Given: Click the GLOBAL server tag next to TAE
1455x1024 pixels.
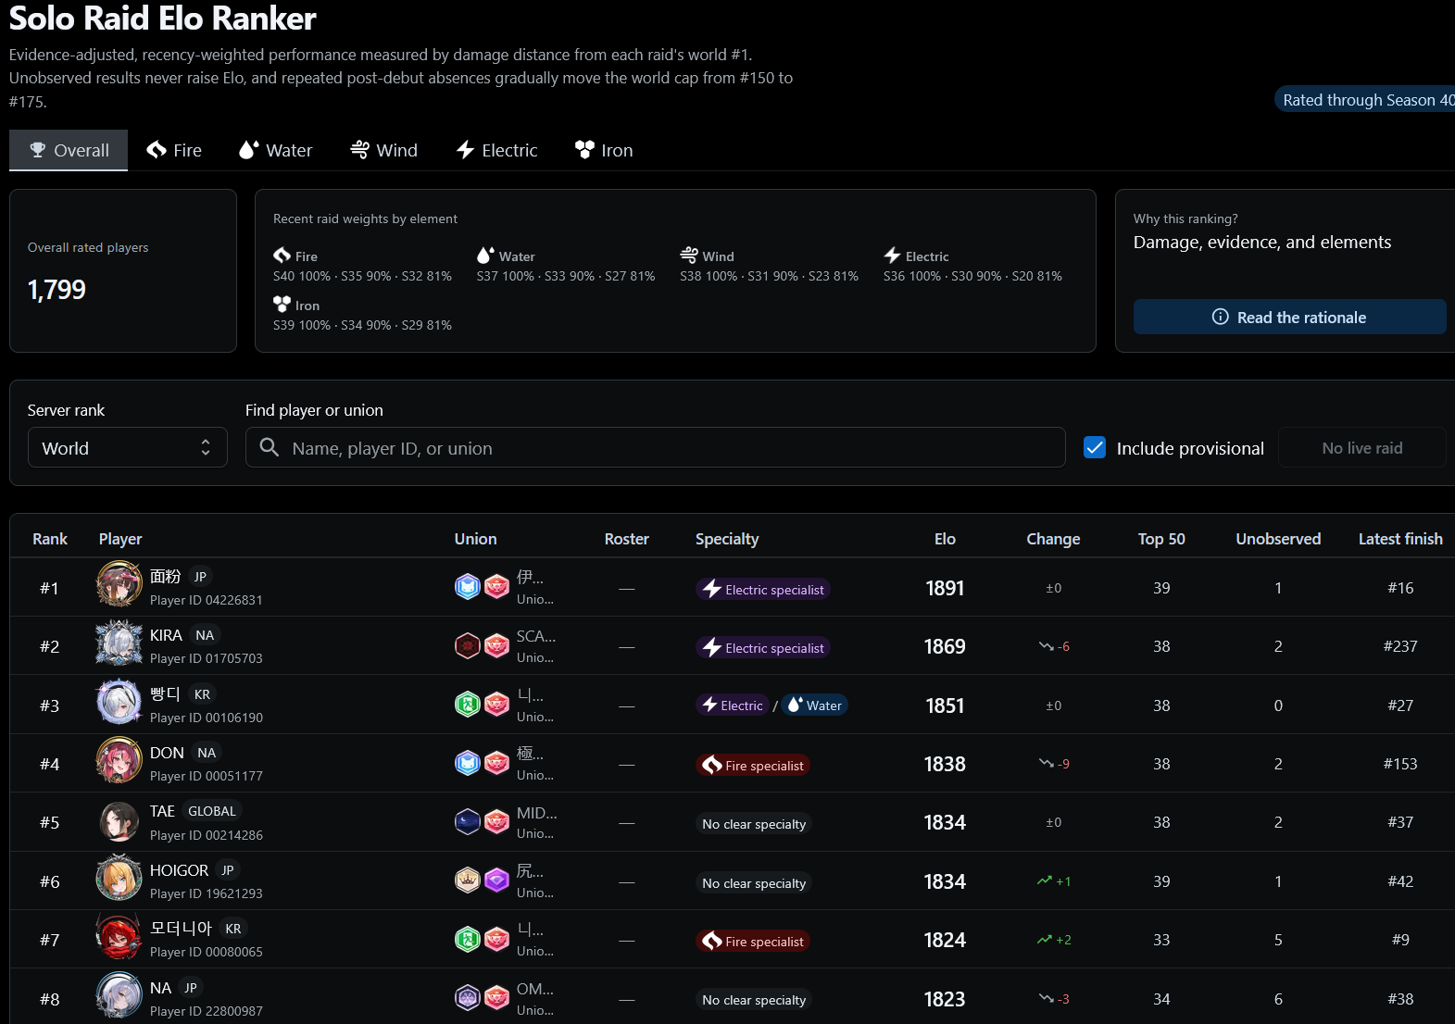Looking at the screenshot, I should [x=212, y=811].
